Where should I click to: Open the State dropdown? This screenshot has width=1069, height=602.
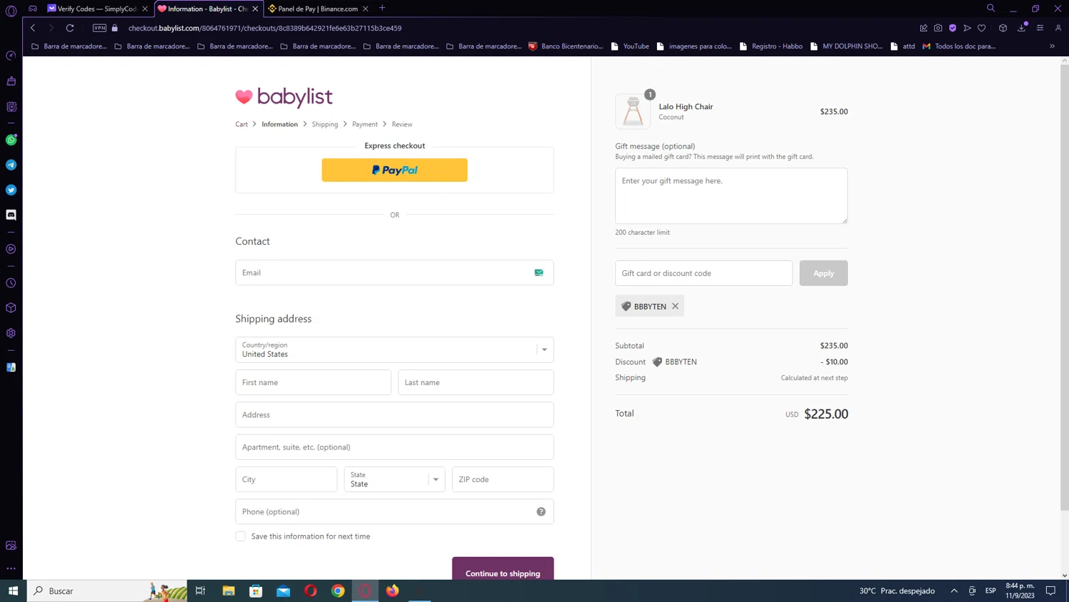point(394,479)
